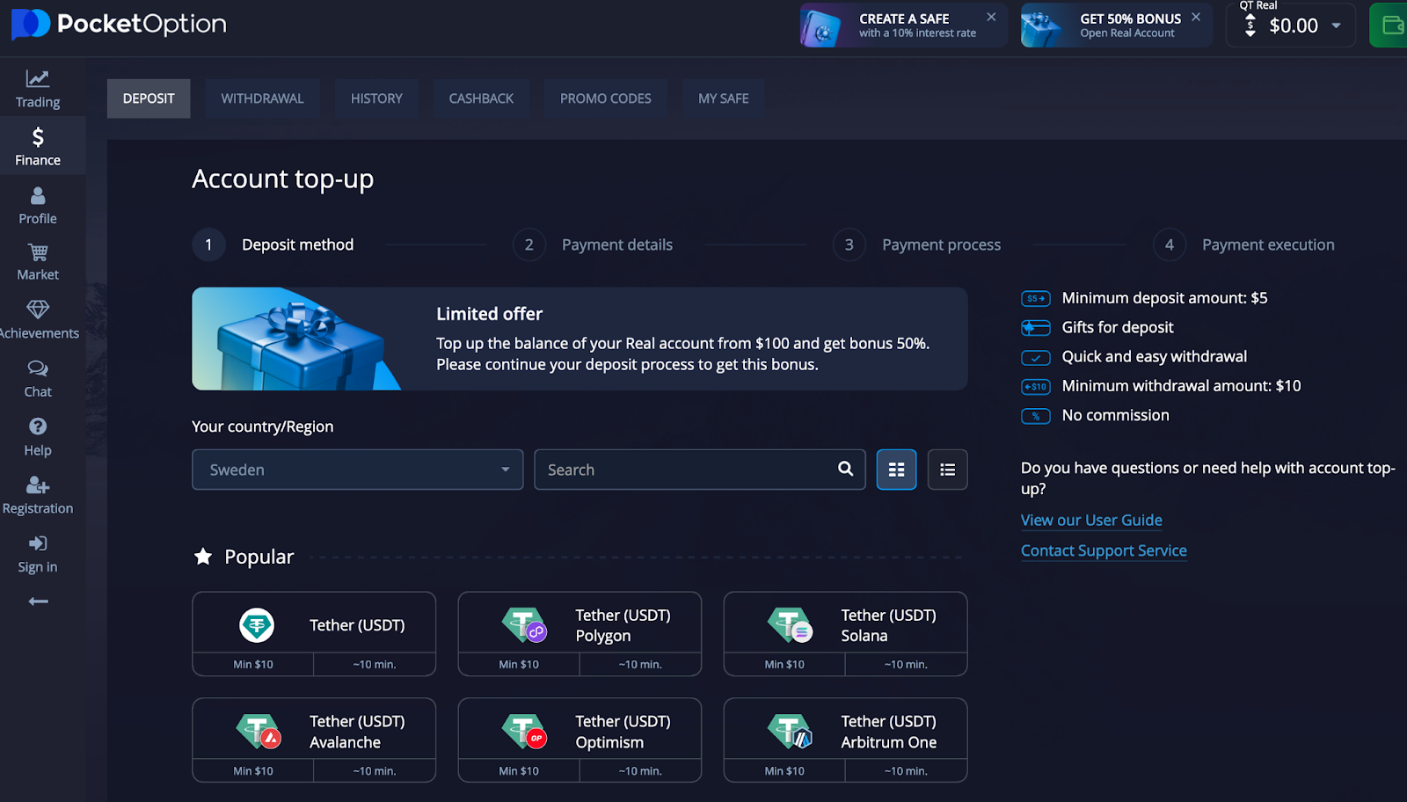Click the Tether Optimism coin icon
The image size is (1407, 802).
pos(524,732)
